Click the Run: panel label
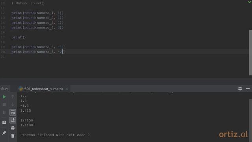 click(5, 89)
